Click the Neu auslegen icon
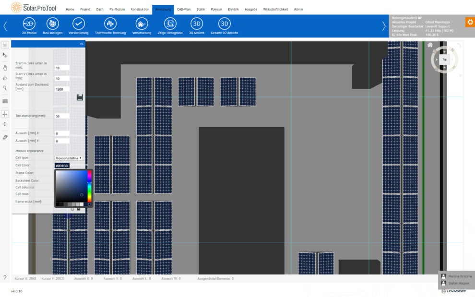Screen dimensions: 475x297 click(53, 24)
